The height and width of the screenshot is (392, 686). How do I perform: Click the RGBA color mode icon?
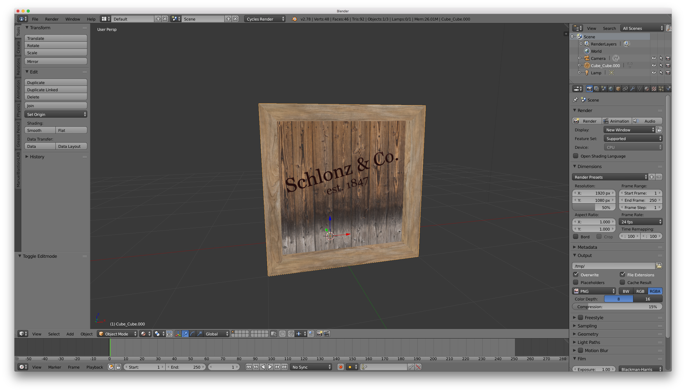(x=655, y=291)
